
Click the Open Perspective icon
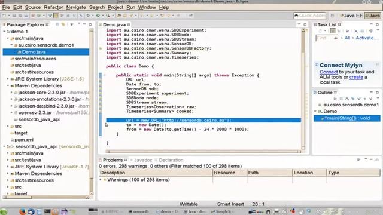(333, 16)
